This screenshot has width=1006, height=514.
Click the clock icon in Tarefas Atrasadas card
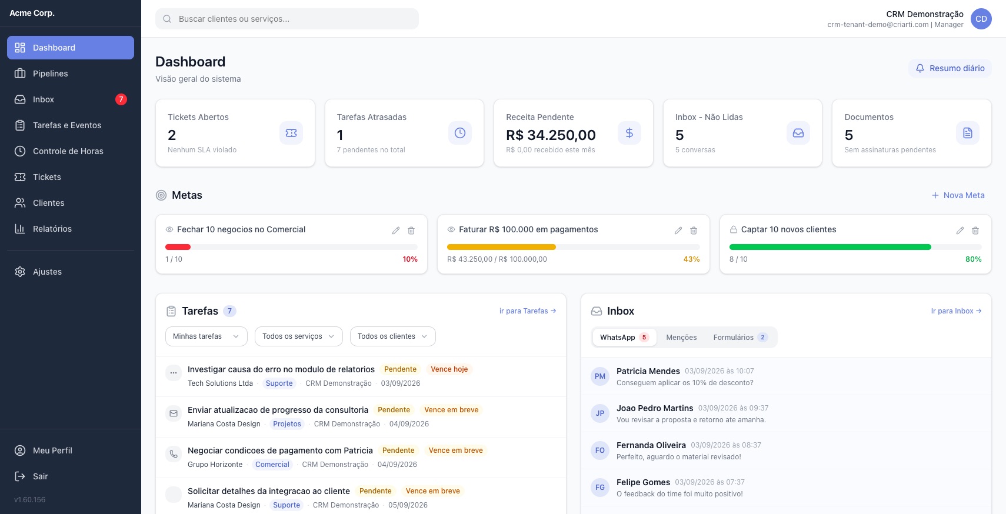point(460,133)
